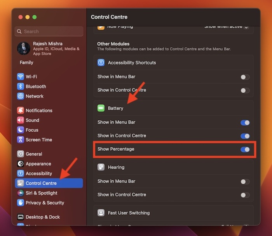The height and width of the screenshot is (236, 272).
Task: Open Focus settings
Action: [x=49, y=130]
